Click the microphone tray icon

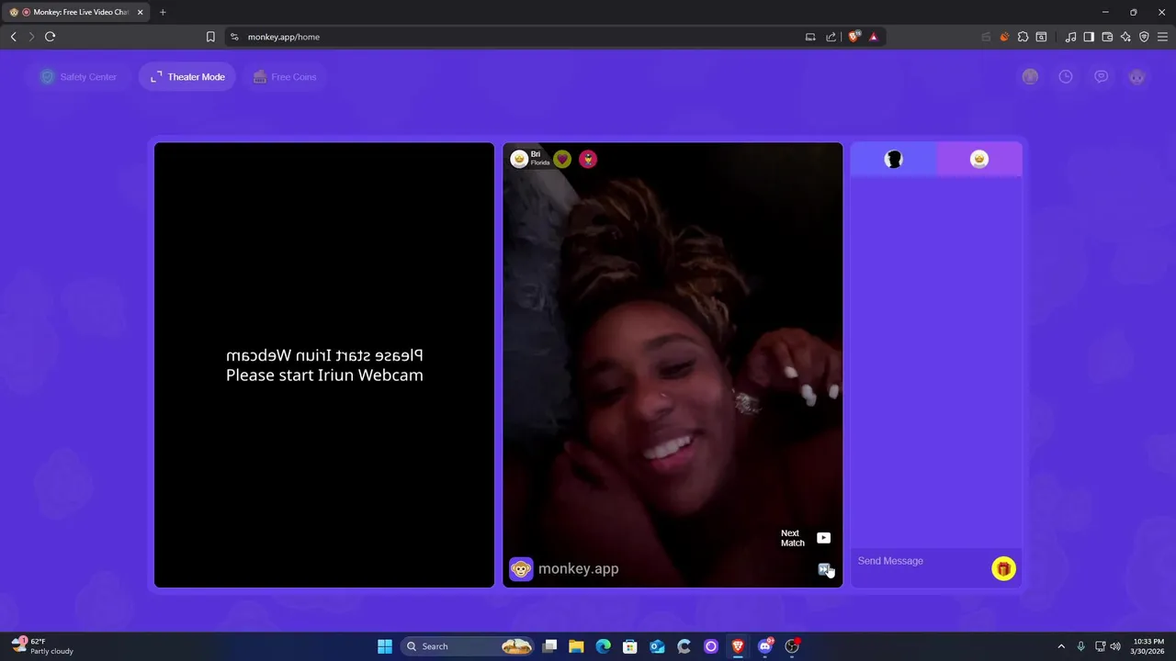[1081, 646]
